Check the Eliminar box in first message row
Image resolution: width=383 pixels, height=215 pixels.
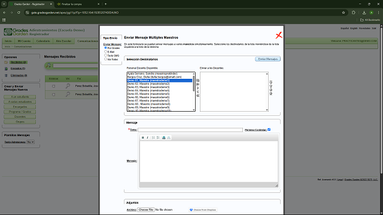pyautogui.click(x=53, y=86)
